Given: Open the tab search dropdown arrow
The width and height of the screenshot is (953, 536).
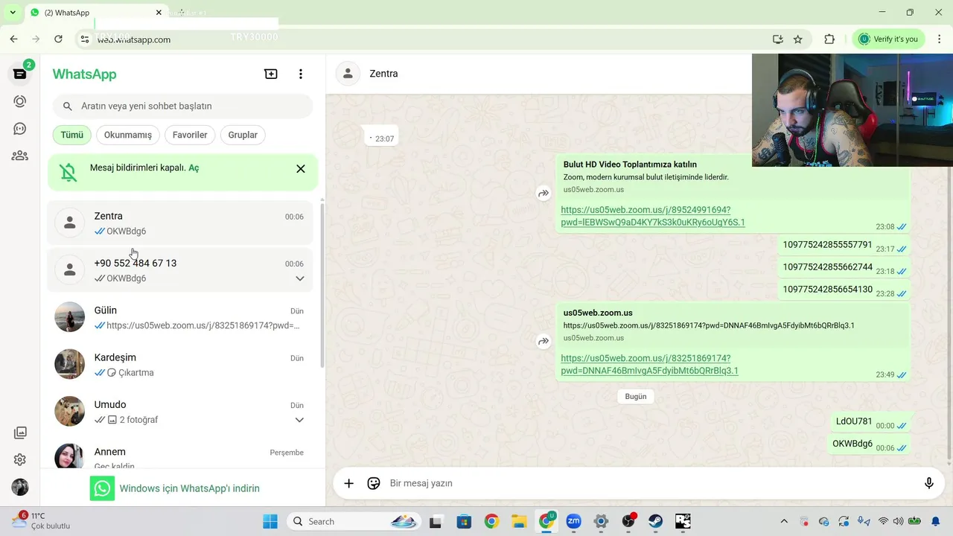Looking at the screenshot, I should [x=13, y=13].
